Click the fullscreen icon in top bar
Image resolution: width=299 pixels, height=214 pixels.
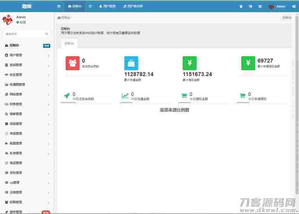coord(260,6)
